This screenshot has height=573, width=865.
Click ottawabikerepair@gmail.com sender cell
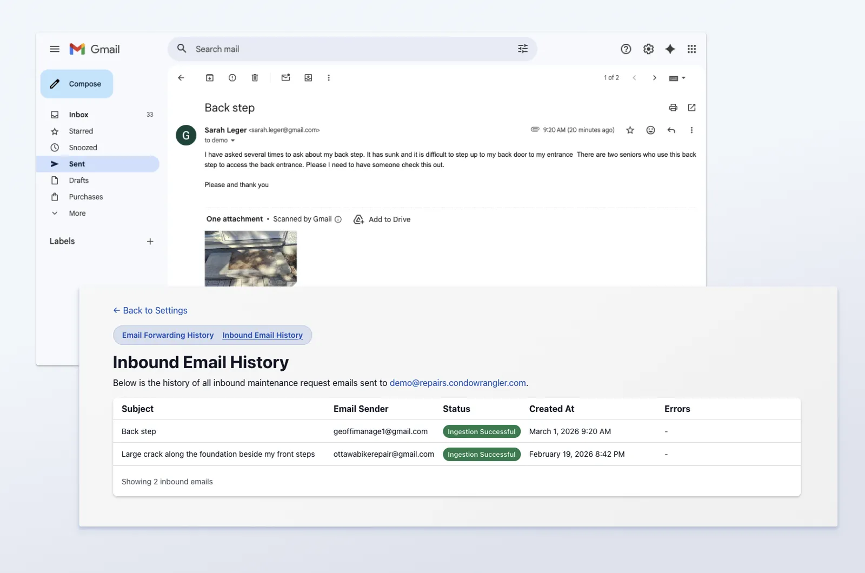click(x=384, y=454)
